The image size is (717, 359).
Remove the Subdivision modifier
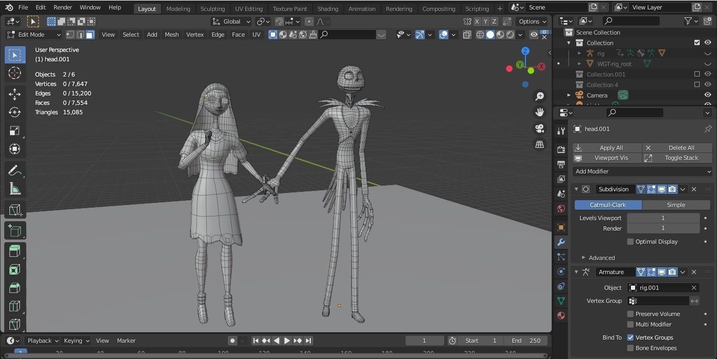click(x=694, y=189)
